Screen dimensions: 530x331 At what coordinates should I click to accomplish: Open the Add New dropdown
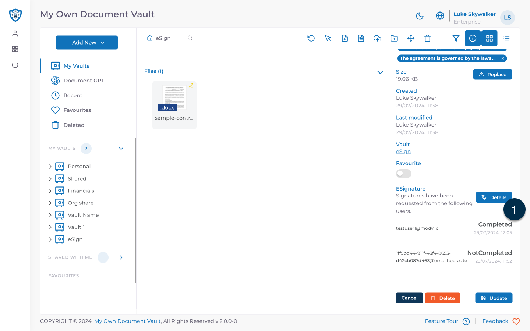pyautogui.click(x=87, y=42)
